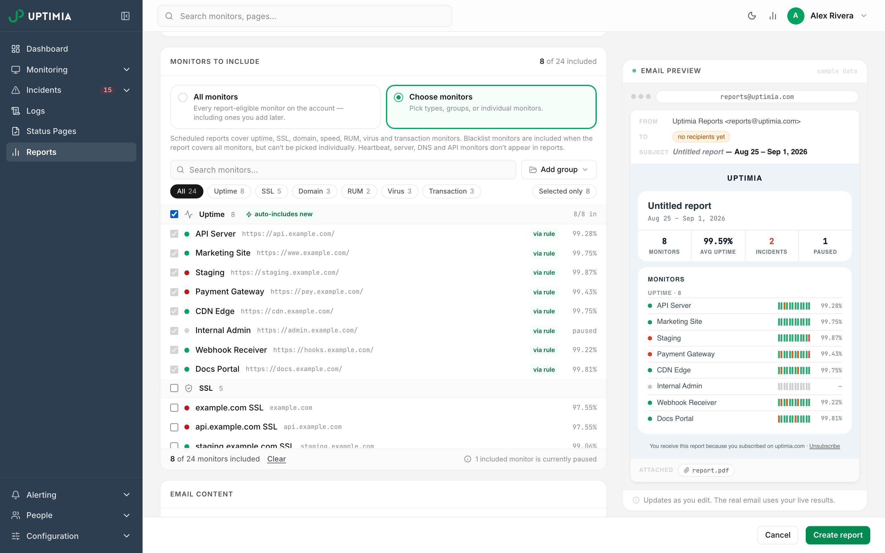Click the Unsubscribe link in email preview

pos(825,446)
